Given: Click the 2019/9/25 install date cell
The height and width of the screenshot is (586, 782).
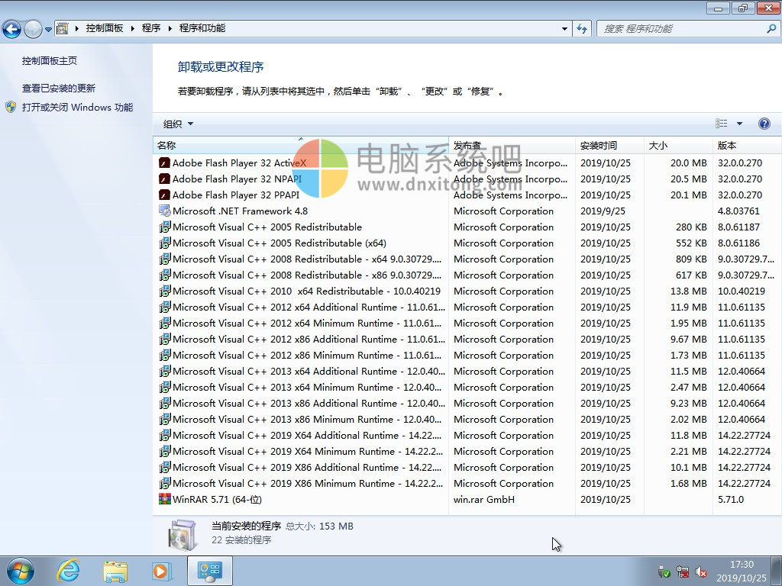Looking at the screenshot, I should pos(603,211).
